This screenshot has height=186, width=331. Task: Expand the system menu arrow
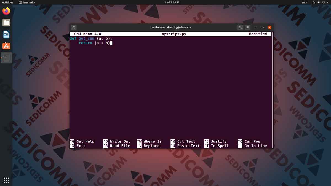328,2
